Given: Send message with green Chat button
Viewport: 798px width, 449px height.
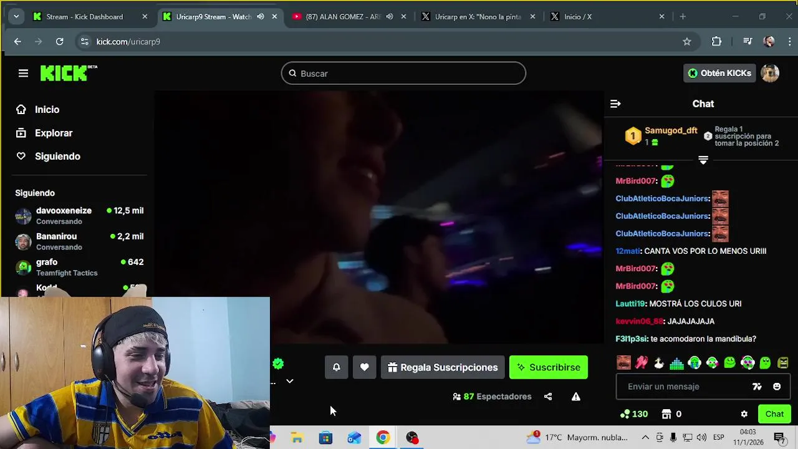Looking at the screenshot, I should pyautogui.click(x=774, y=414).
